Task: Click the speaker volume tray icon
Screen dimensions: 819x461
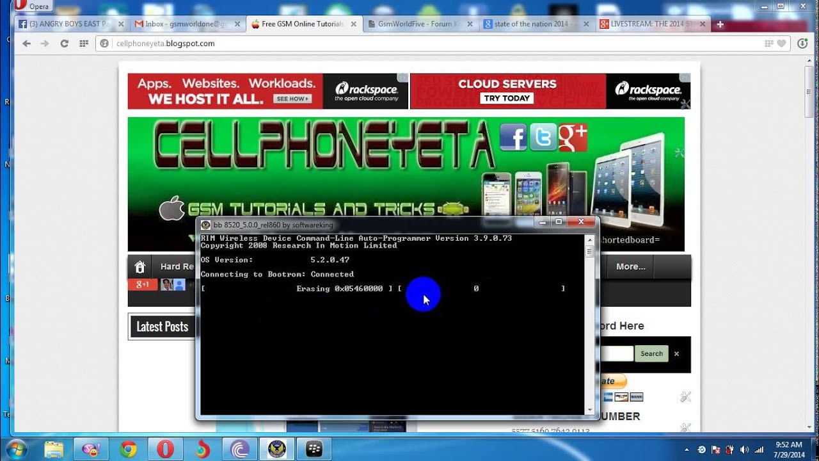Action: tap(744, 449)
